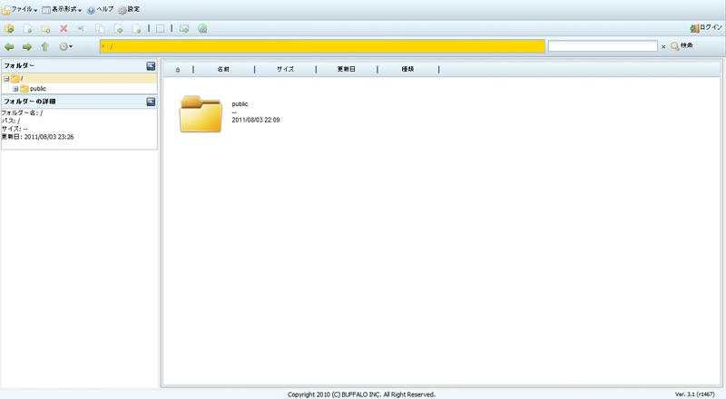
Task: Open the ヘルプ menu item
Action: pos(100,9)
